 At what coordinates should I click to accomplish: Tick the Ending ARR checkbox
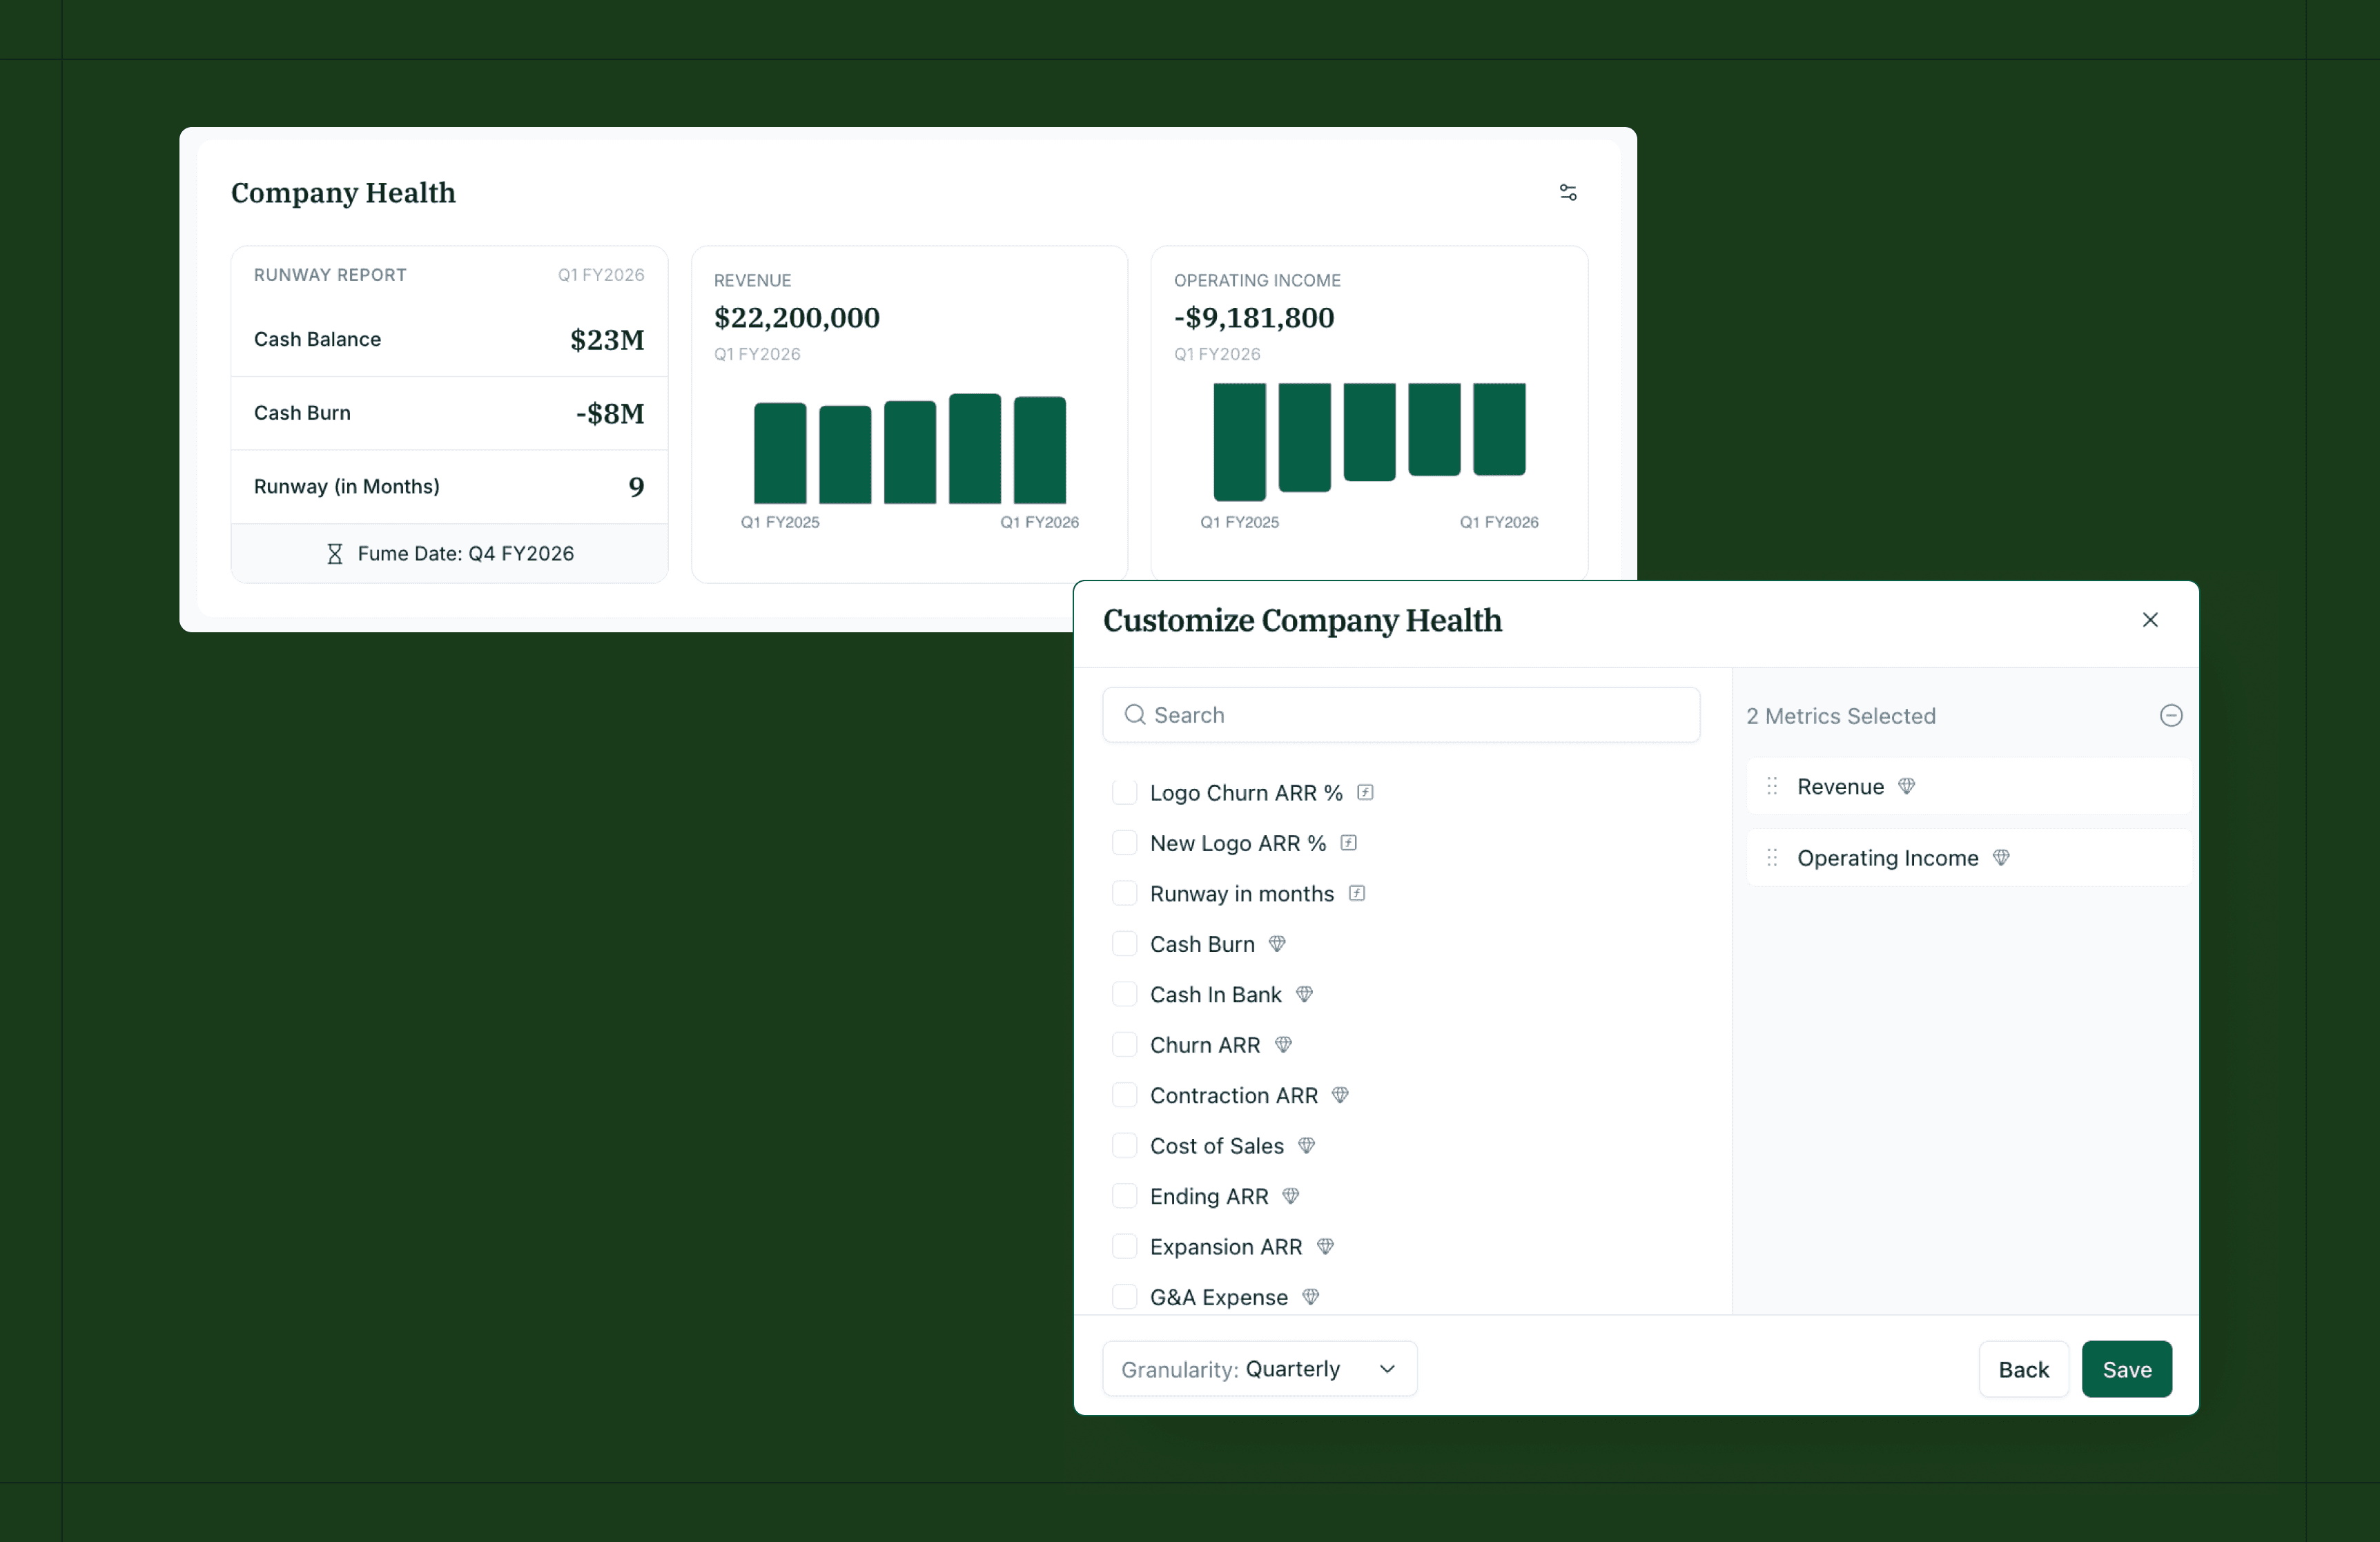(x=1124, y=1197)
